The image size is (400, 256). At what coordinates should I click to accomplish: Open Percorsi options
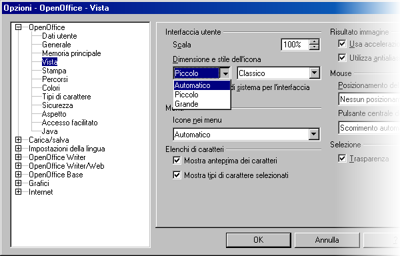coord(55,79)
